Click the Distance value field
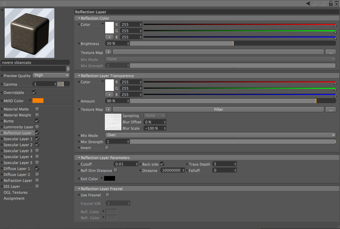 click(172, 170)
